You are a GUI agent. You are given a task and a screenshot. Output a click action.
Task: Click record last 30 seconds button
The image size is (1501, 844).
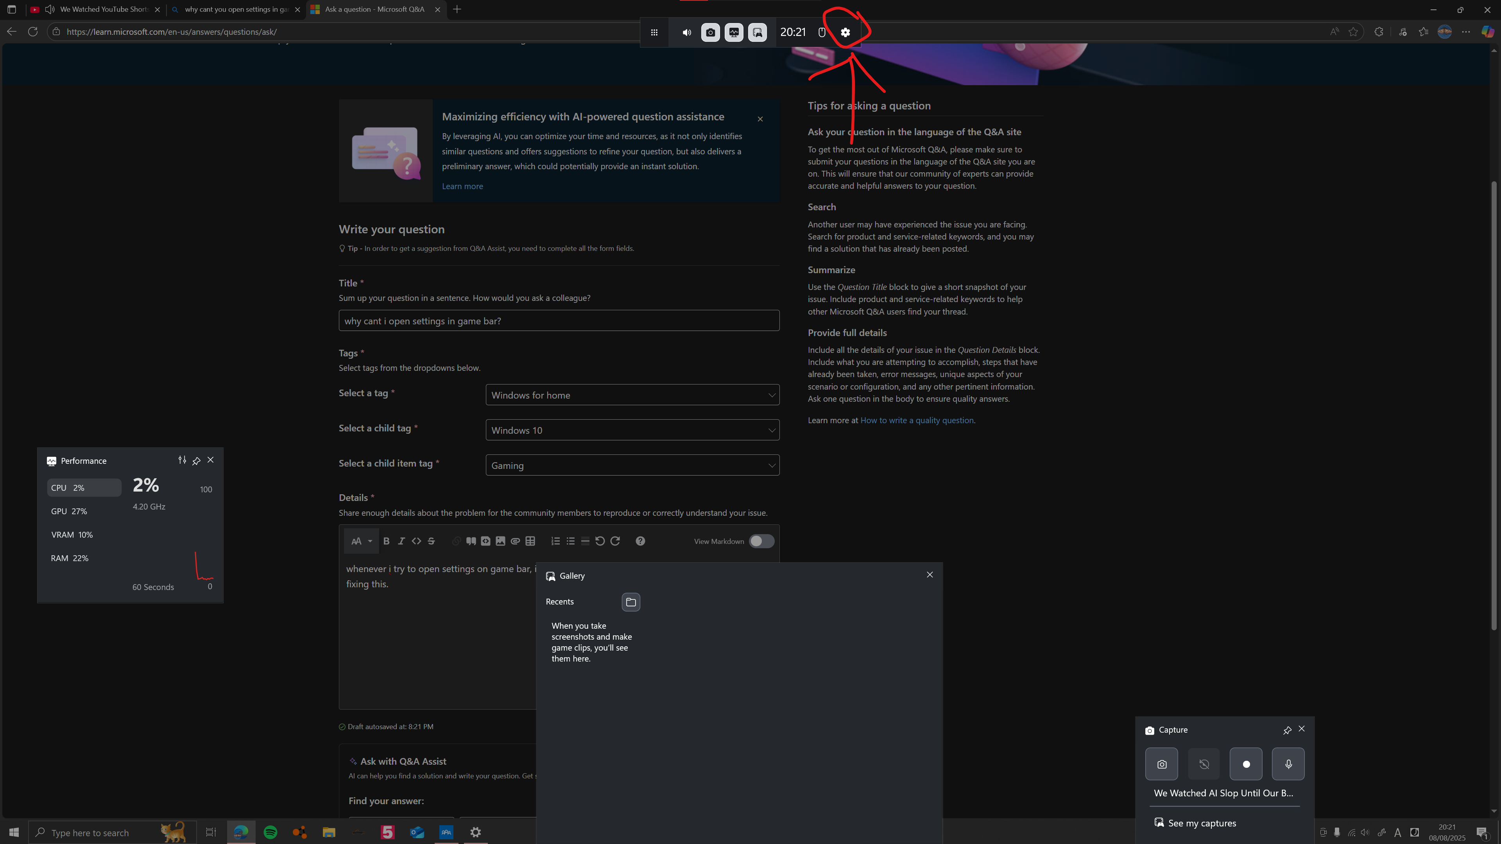(1204, 764)
